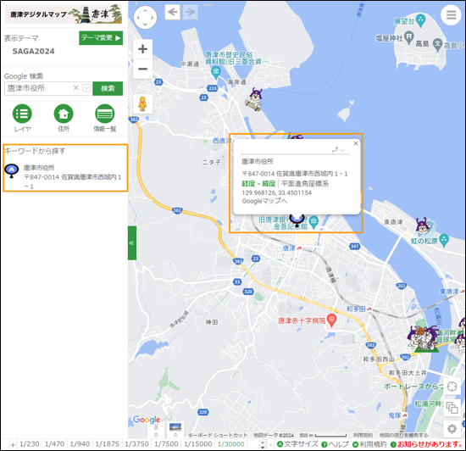Click the current location crosshair button

tap(452, 387)
